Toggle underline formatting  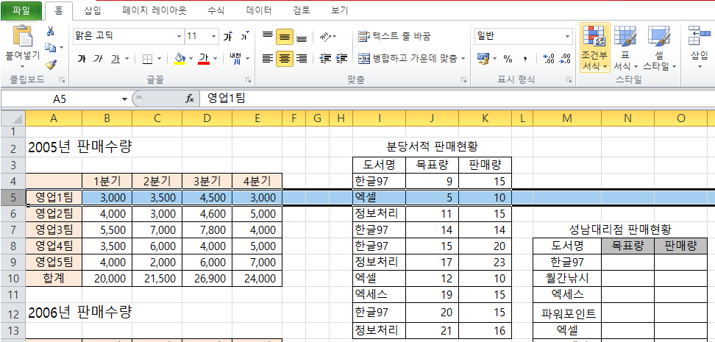115,59
